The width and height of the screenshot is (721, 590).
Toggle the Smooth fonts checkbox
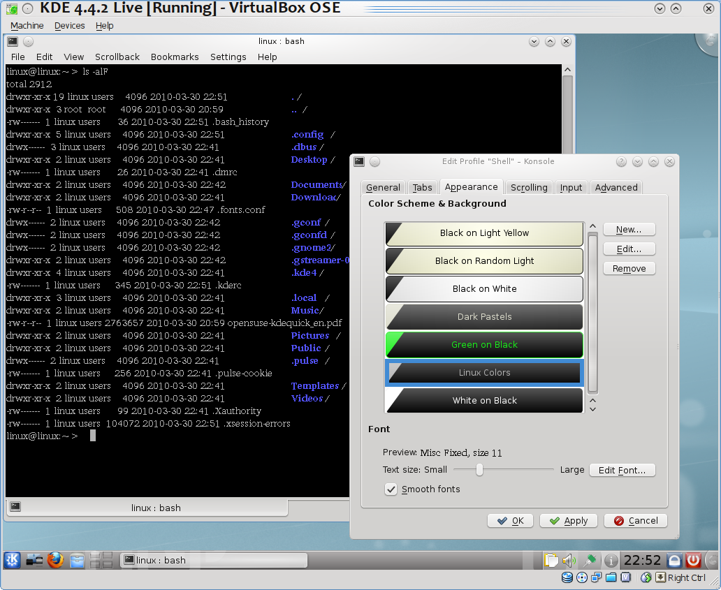coord(391,489)
